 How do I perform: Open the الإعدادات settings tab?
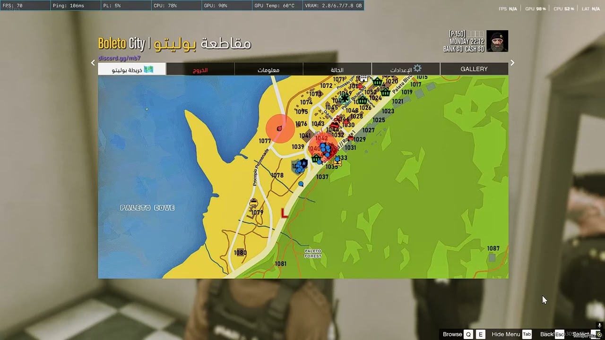click(406, 69)
